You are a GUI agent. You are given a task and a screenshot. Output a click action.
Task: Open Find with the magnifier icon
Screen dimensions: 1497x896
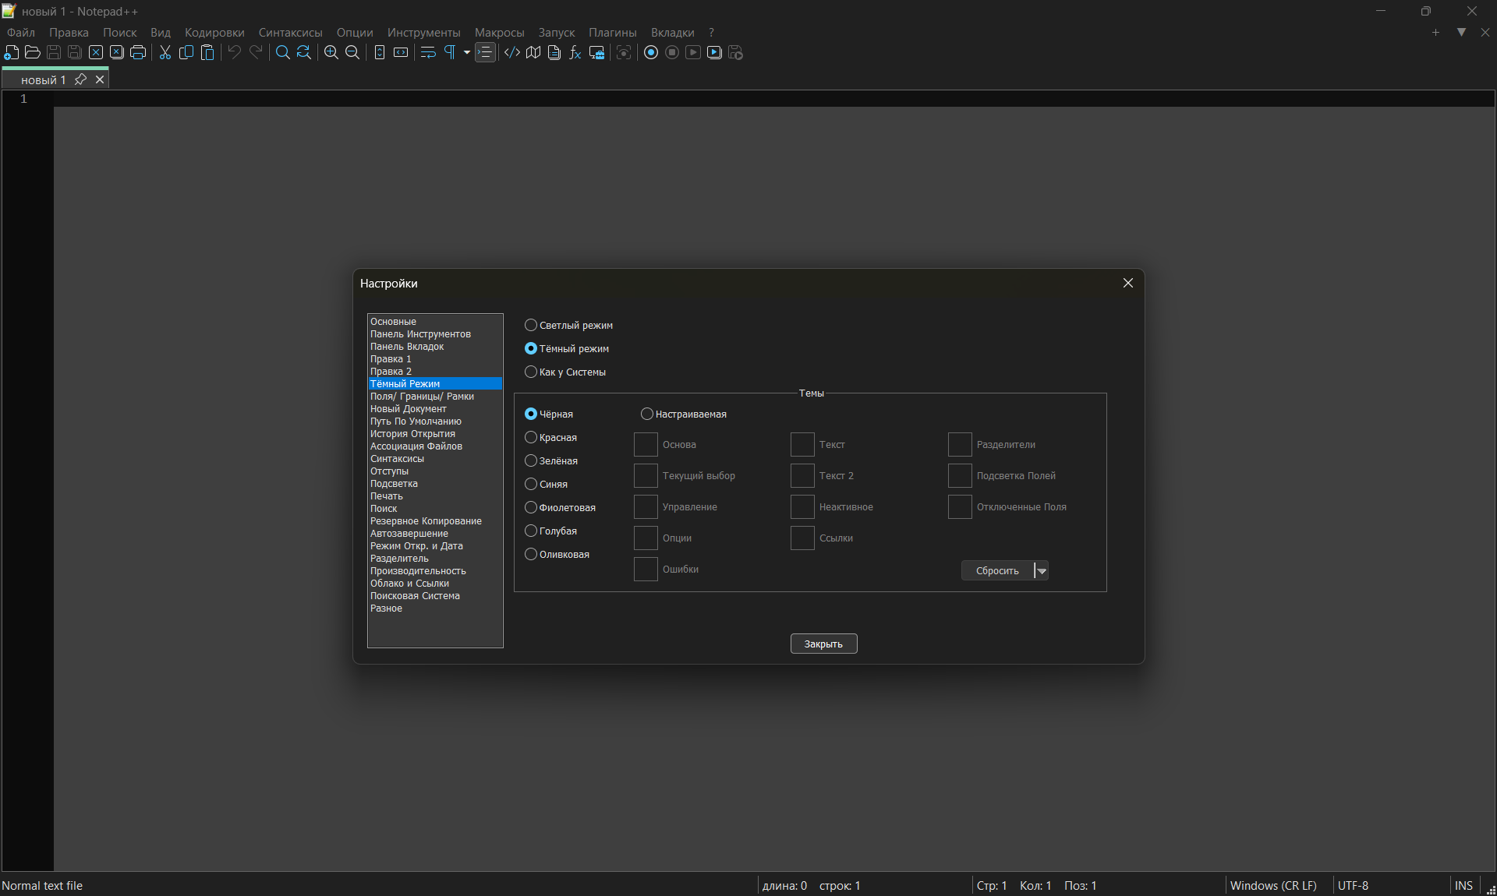tap(282, 52)
